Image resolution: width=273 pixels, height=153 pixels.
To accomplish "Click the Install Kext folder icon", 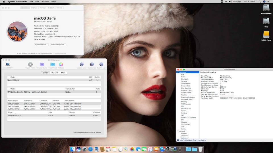I will [x=52, y=65].
